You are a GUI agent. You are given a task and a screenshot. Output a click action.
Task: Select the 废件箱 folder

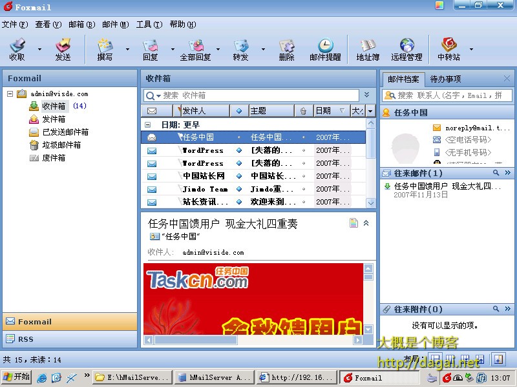[x=54, y=157]
